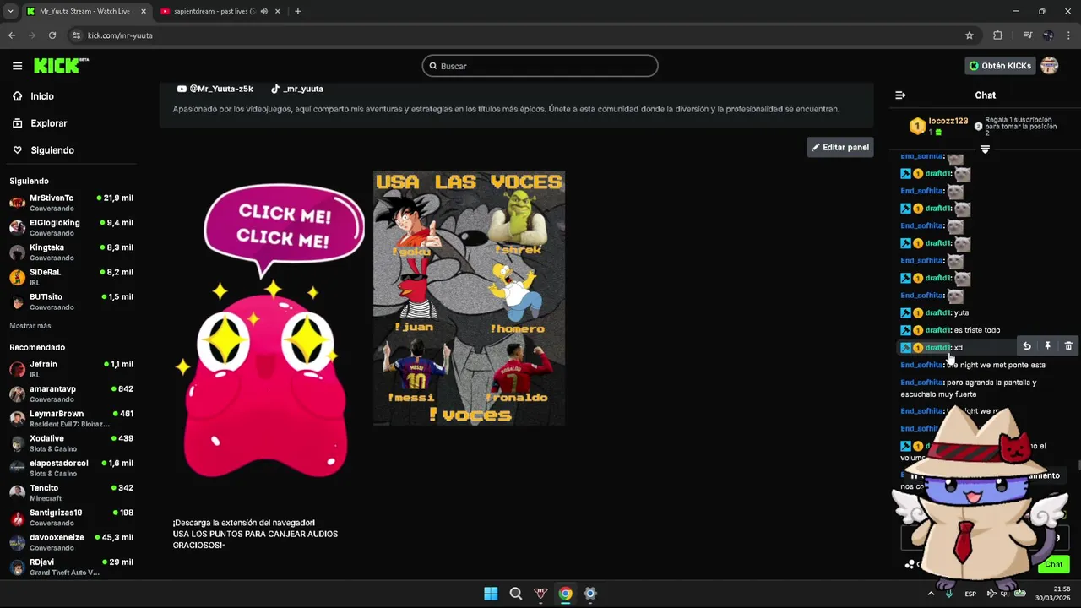Screen dimensions: 1081x608
Task: Click draftd1 username on 'yuta' message
Action: click(x=938, y=313)
